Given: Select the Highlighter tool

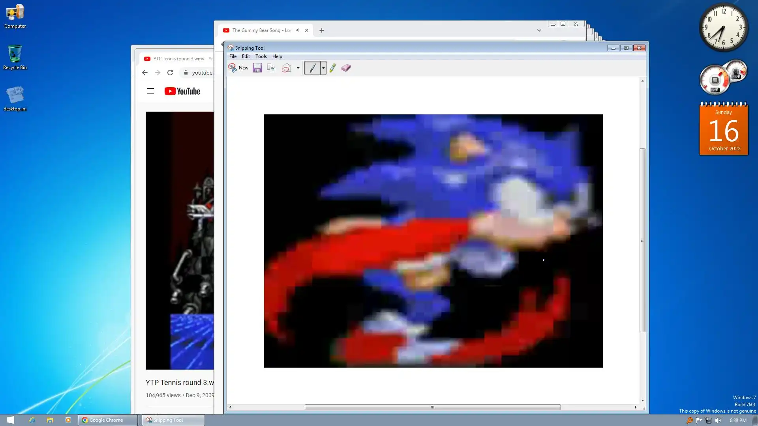Looking at the screenshot, I should 332,68.
